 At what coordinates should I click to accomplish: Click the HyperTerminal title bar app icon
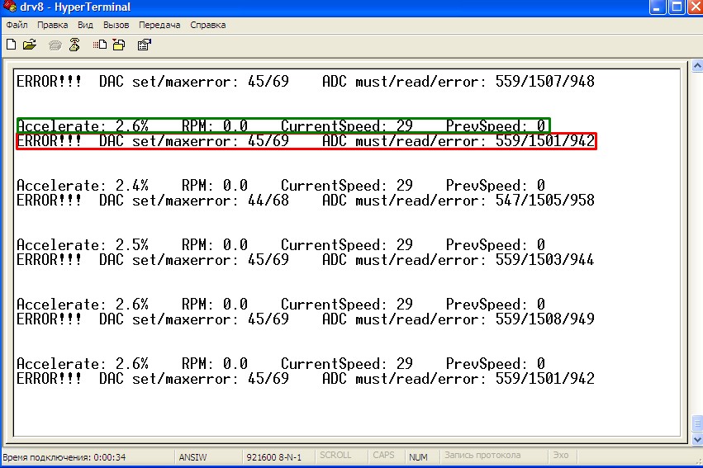(x=9, y=7)
